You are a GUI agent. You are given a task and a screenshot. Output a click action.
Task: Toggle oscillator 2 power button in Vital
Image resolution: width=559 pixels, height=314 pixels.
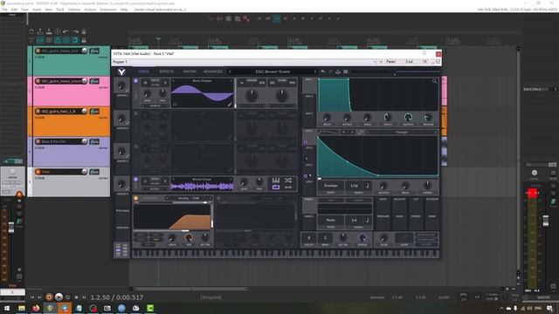(136, 114)
